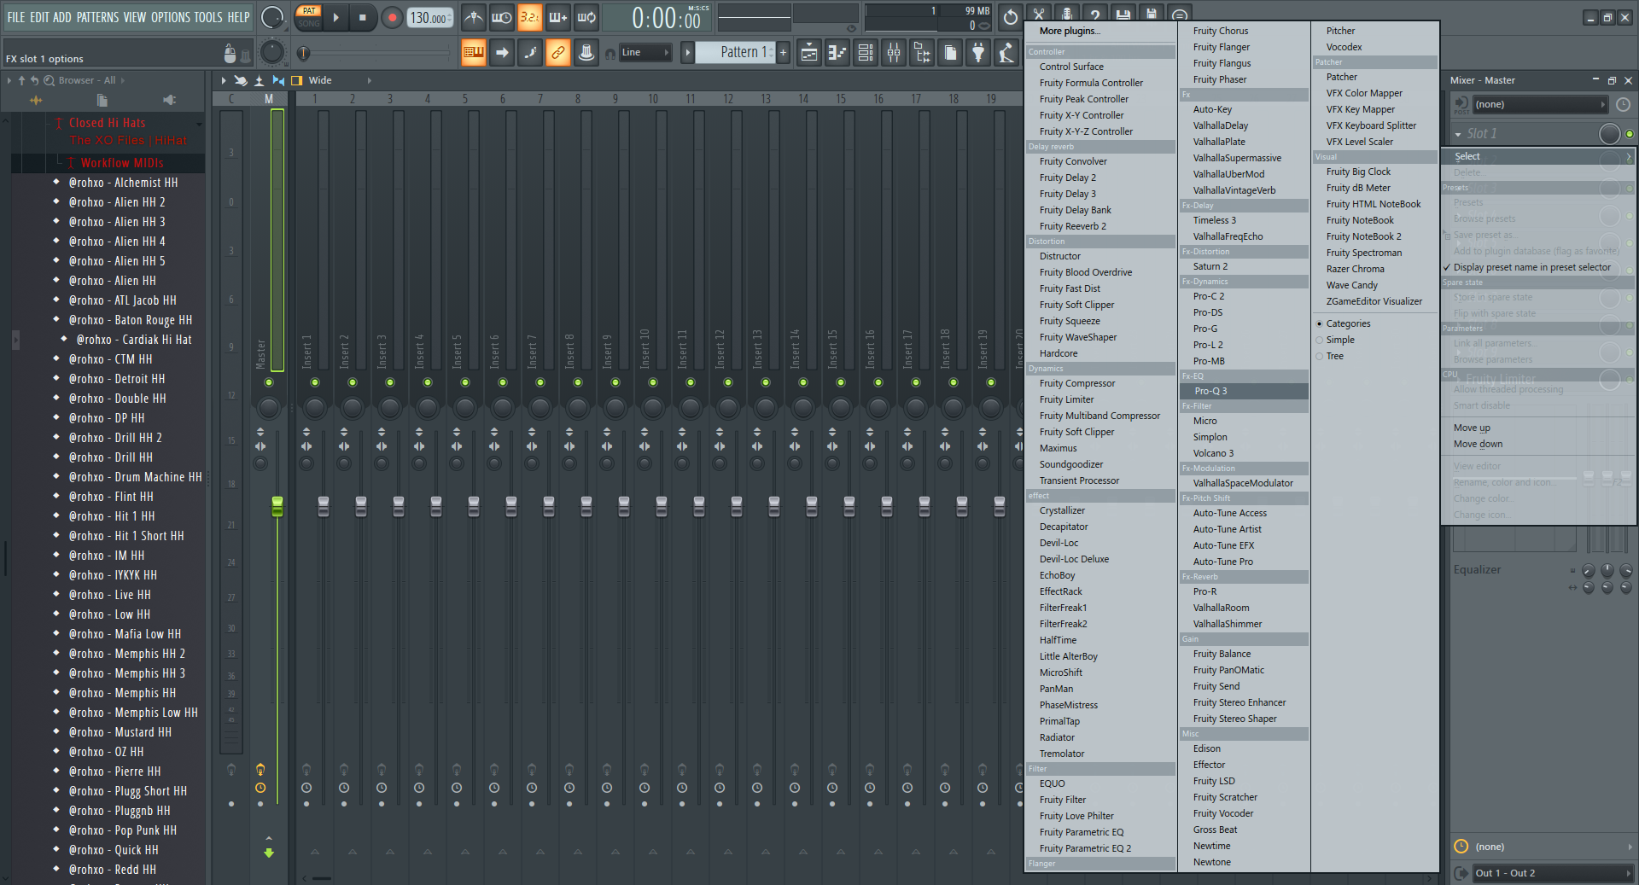Select browser item @rohxo - Alchemist HH
Screen dimensions: 1639x885
123,182
